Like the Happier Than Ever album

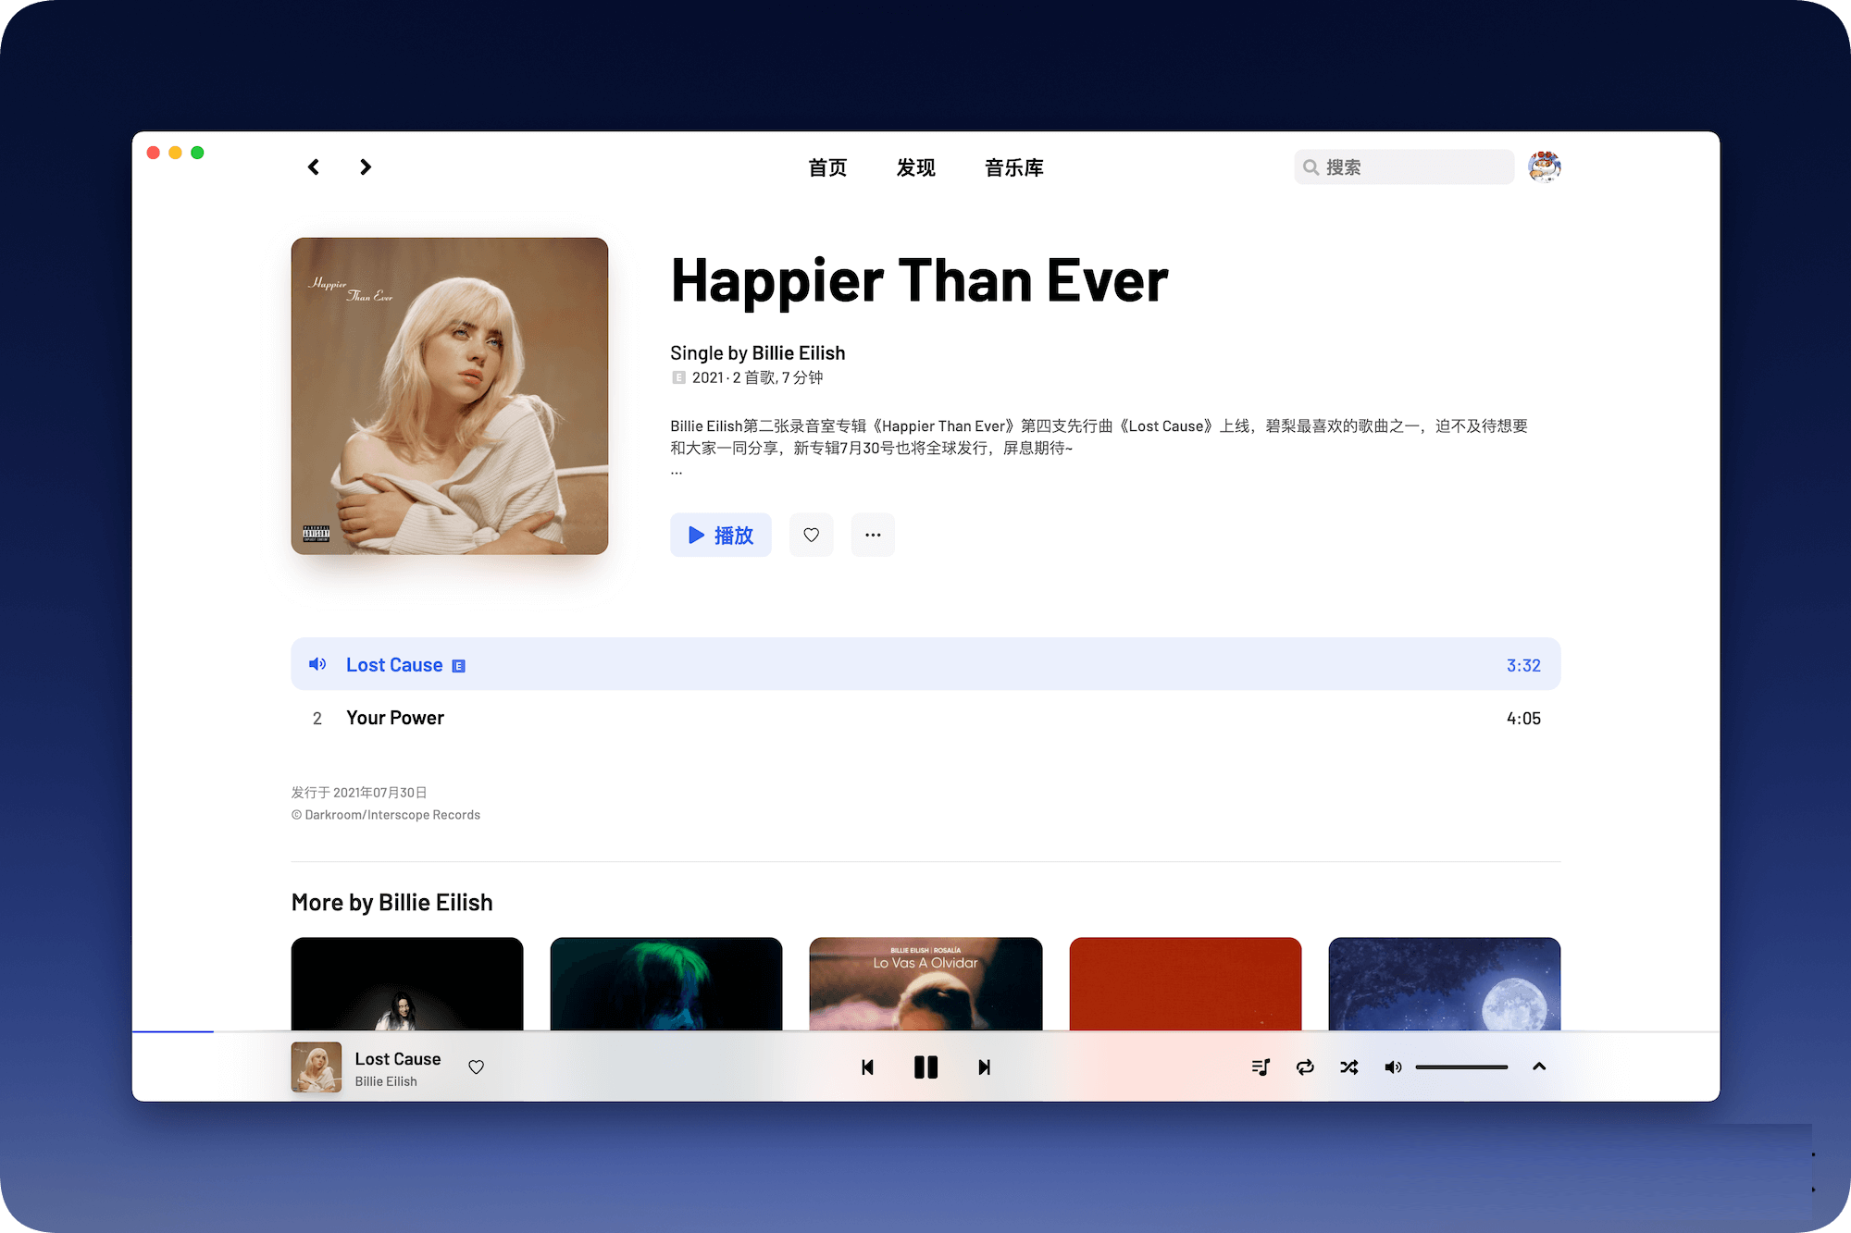[812, 536]
